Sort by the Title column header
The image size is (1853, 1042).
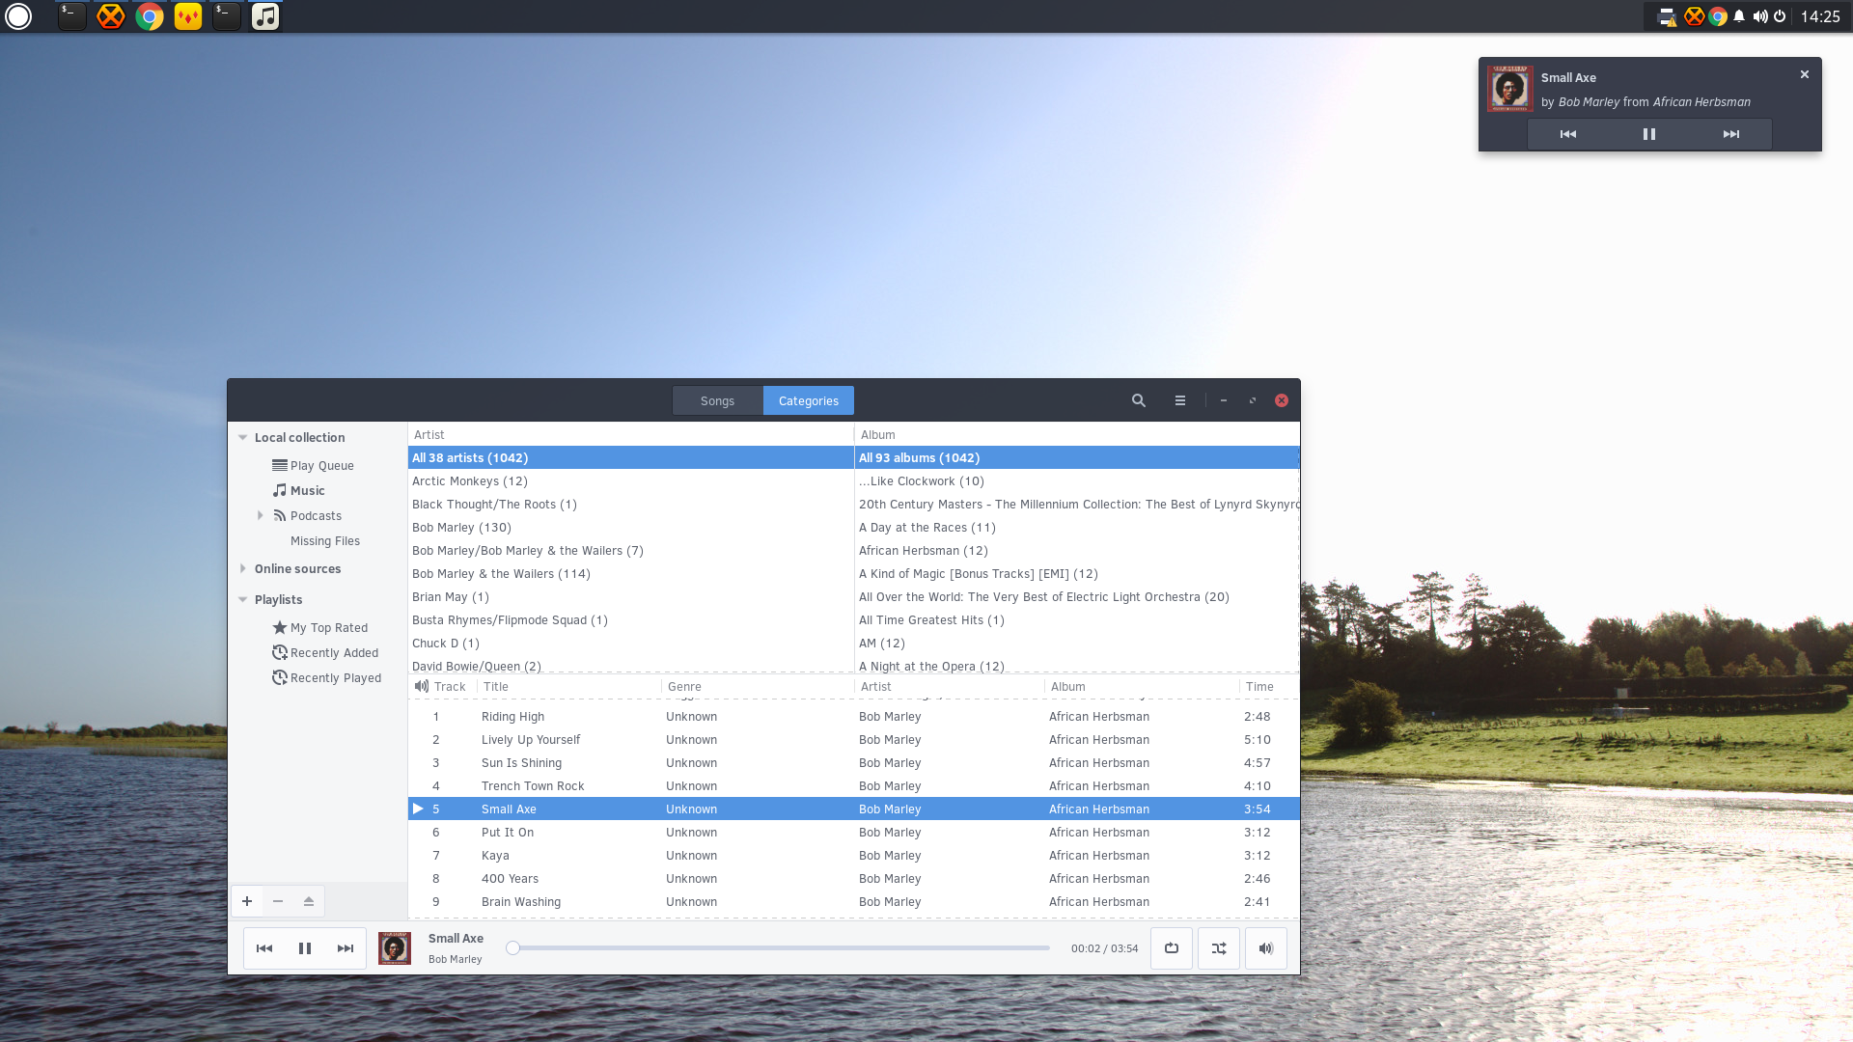(x=569, y=686)
